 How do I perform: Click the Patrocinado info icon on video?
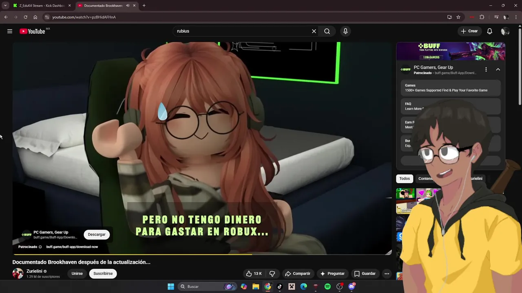pyautogui.click(x=40, y=247)
